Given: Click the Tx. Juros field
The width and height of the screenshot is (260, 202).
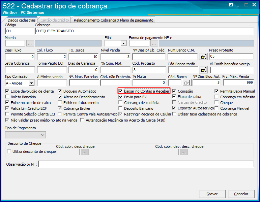Looking at the screenshot, I should 84,57.
